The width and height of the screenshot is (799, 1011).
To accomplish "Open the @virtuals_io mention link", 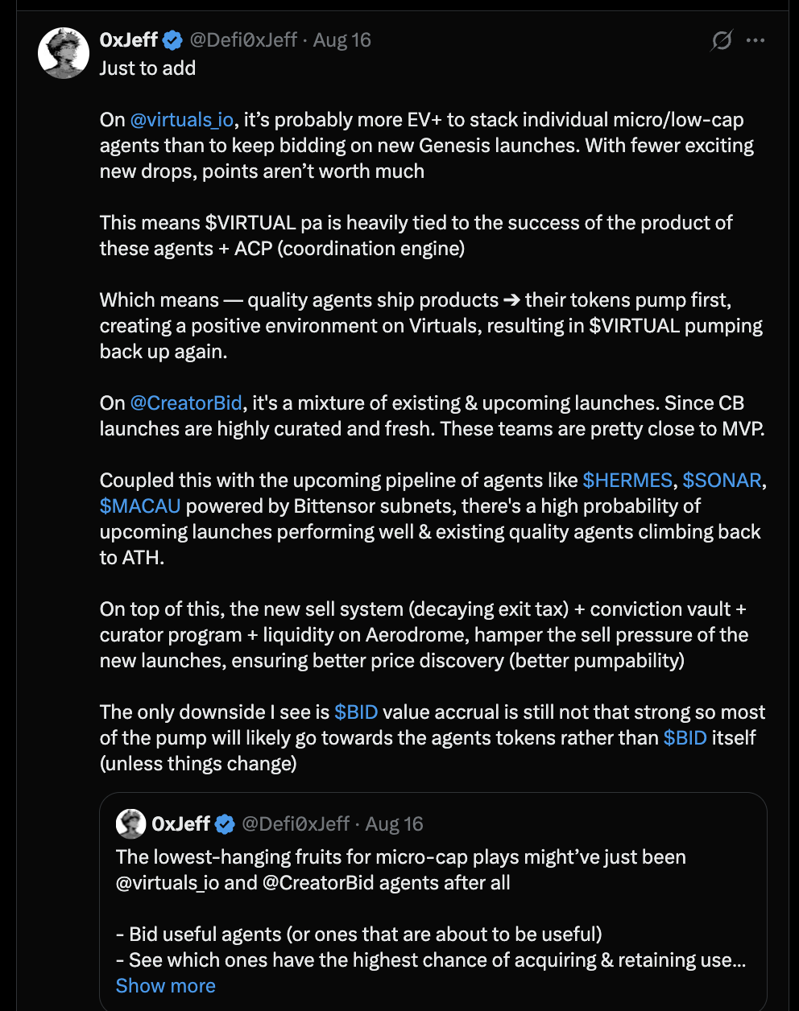I will pos(182,120).
